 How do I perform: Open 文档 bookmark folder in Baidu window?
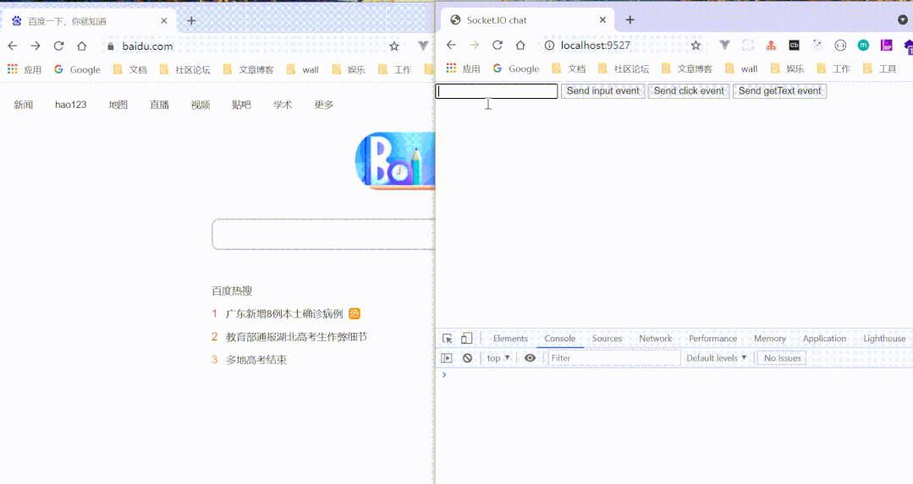(x=130, y=70)
